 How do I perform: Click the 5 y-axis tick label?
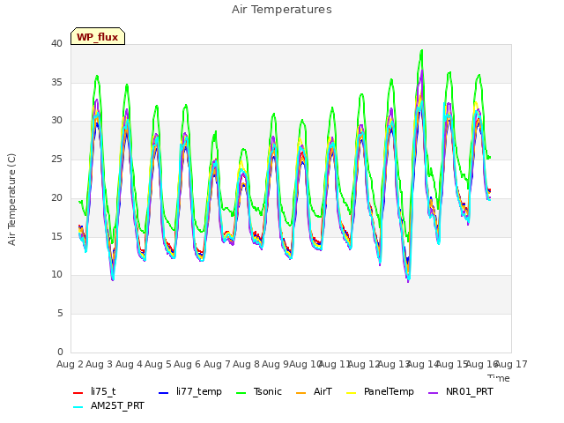click(60, 314)
